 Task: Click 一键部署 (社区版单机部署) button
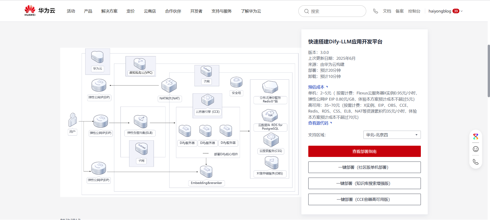[364, 167]
